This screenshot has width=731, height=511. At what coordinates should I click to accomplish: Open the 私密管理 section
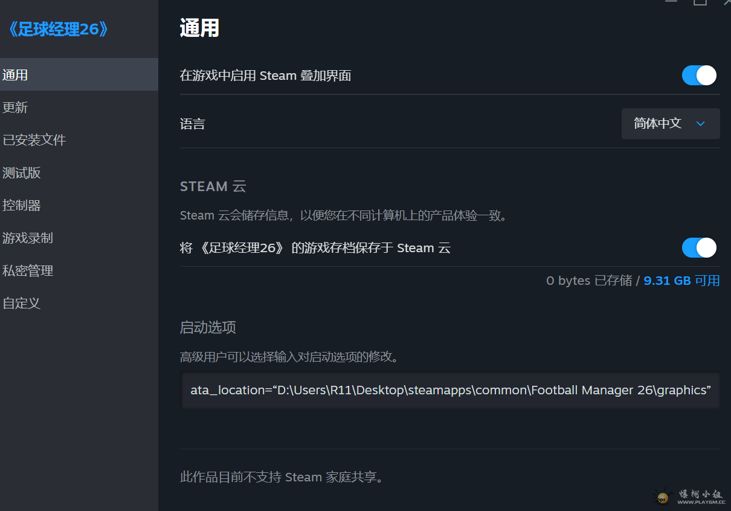[28, 270]
